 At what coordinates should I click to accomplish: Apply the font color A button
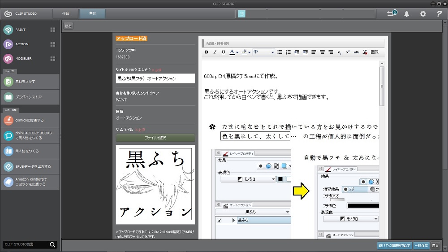coord(232,52)
